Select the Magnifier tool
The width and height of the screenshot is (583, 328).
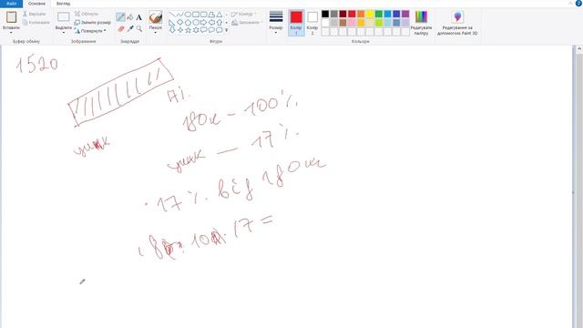139,28
